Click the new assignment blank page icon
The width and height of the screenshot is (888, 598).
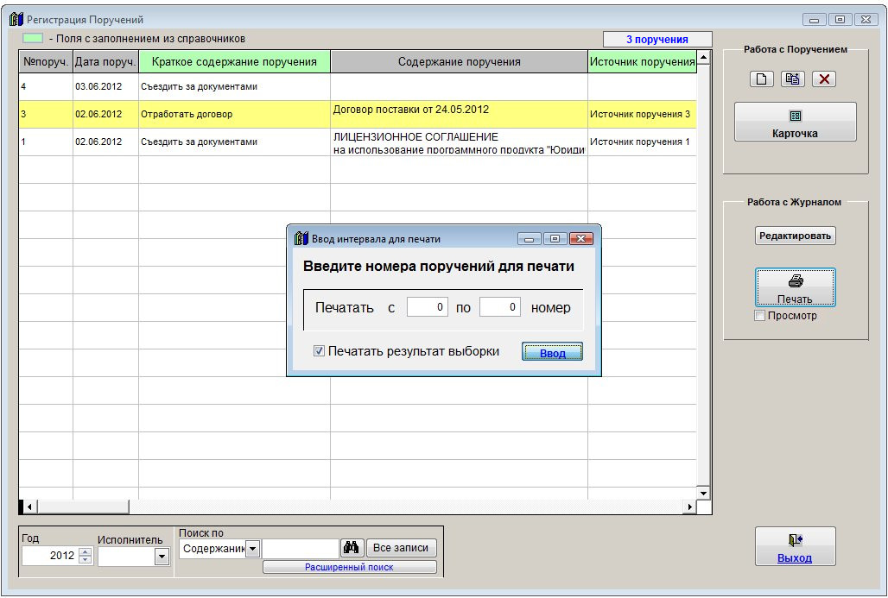(x=761, y=79)
